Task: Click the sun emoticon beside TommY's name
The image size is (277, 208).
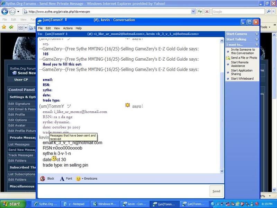Action: (127, 105)
